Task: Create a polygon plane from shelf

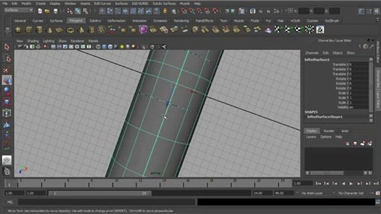Action: point(60,30)
